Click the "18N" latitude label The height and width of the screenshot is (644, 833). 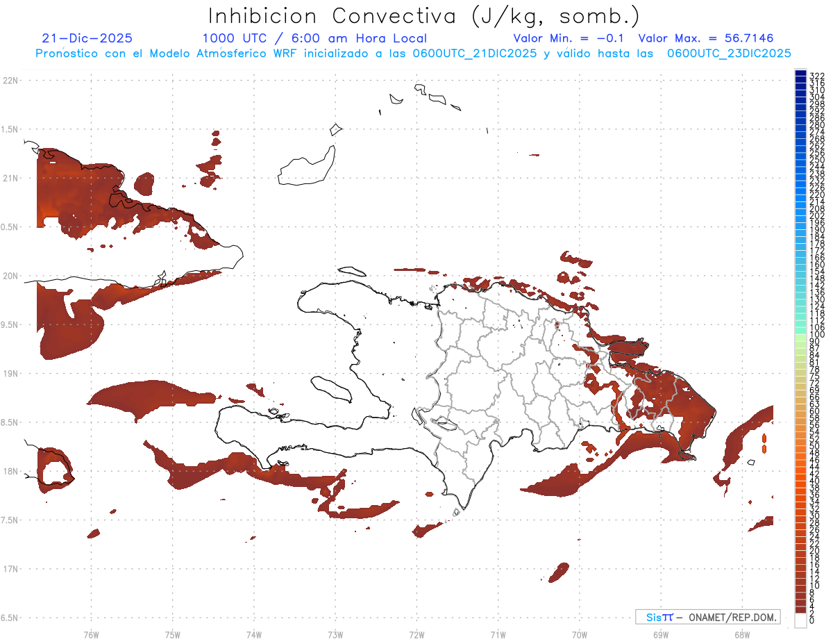click(10, 471)
